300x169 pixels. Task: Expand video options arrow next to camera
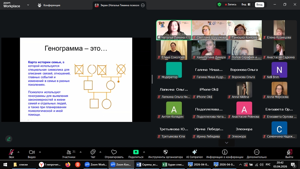tap(40, 152)
